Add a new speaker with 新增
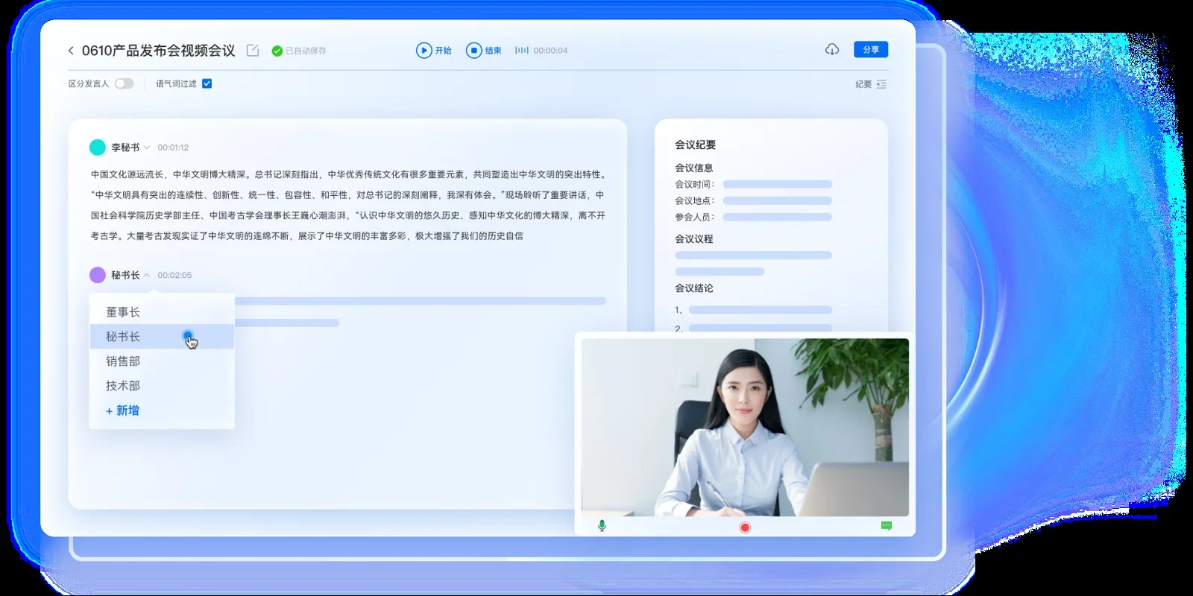 [x=122, y=410]
